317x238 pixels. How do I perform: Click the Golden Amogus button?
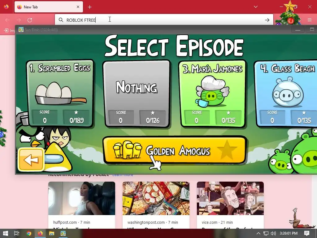(175, 150)
